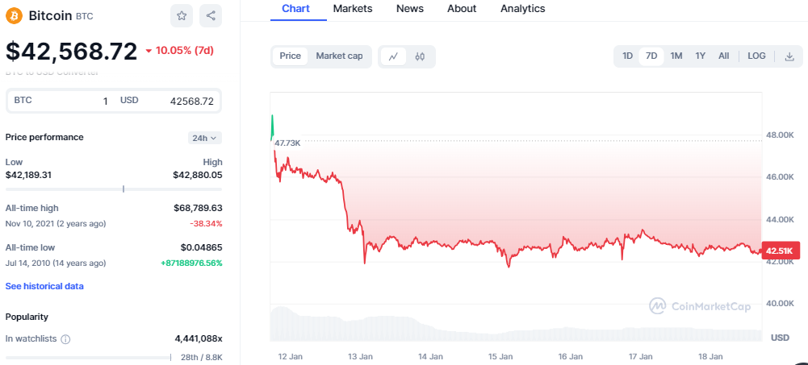
Task: Click the share icon next to Bitcoin
Action: [x=210, y=15]
